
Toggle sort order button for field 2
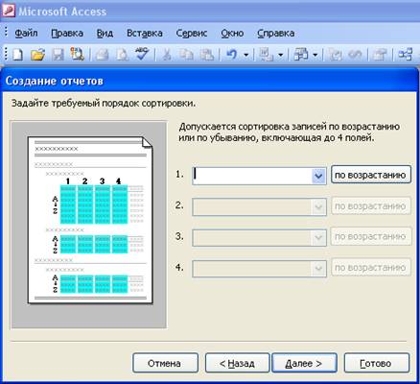point(371,205)
